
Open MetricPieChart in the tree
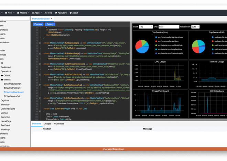(13, 88)
